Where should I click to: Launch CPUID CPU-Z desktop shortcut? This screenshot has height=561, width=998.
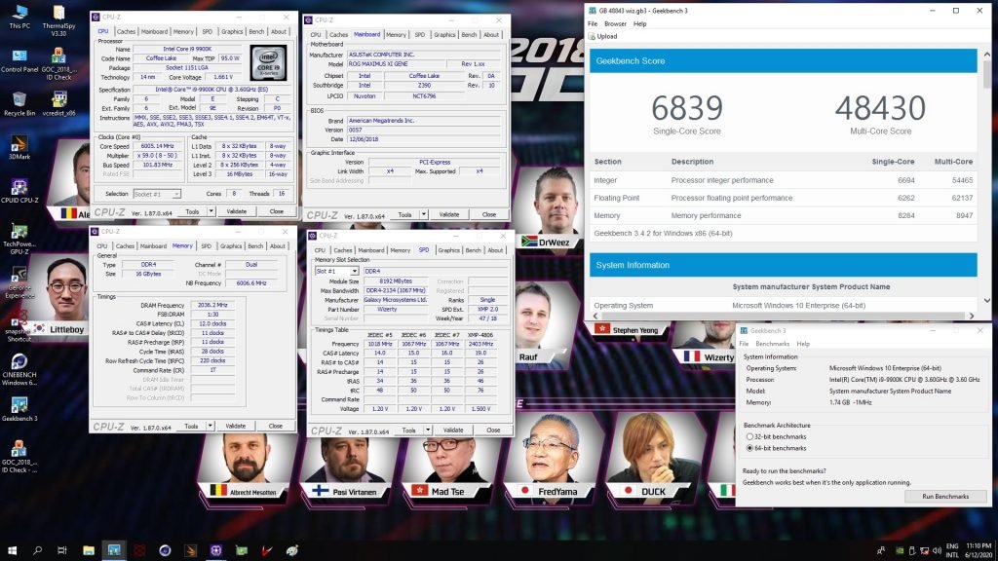[19, 191]
